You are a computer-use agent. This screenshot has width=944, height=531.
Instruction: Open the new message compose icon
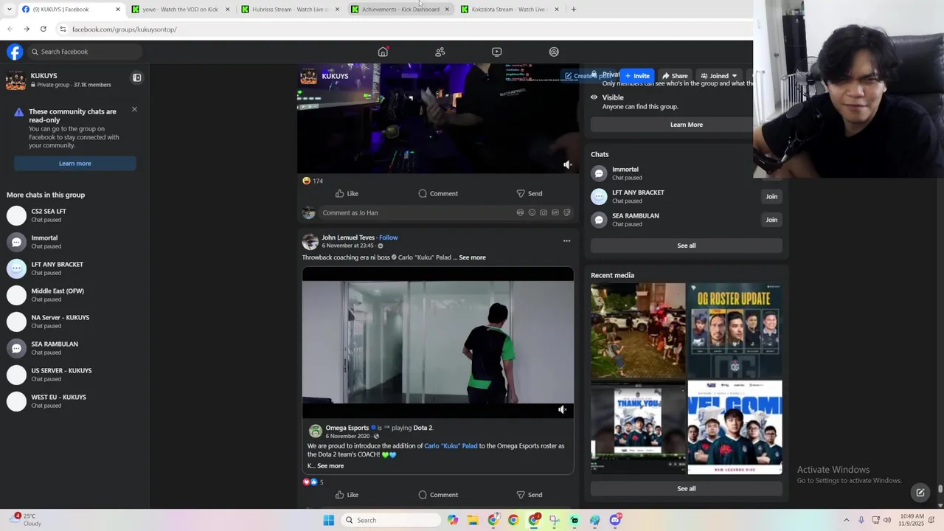pyautogui.click(x=920, y=493)
